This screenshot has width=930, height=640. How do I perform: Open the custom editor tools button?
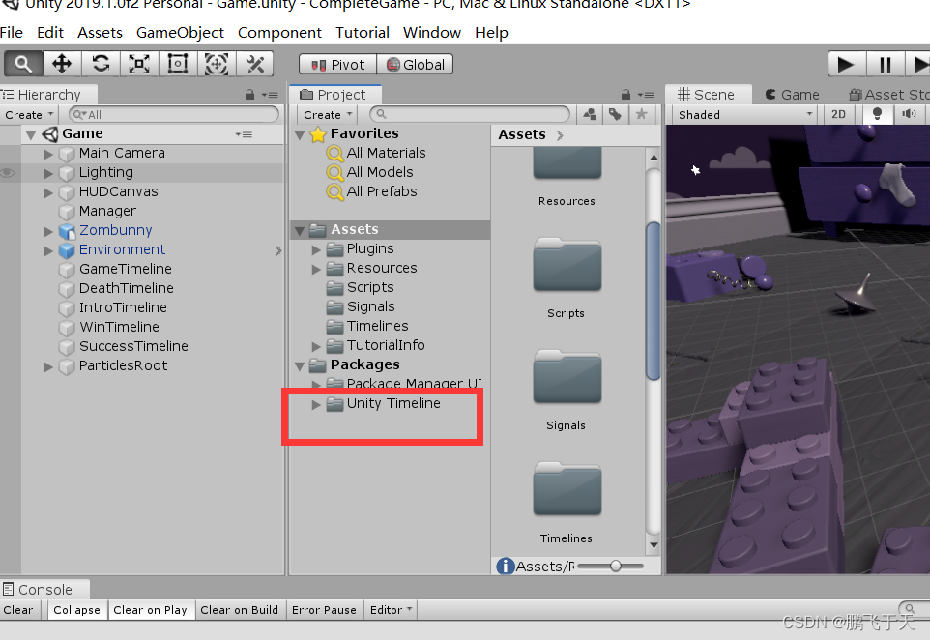pyautogui.click(x=255, y=64)
